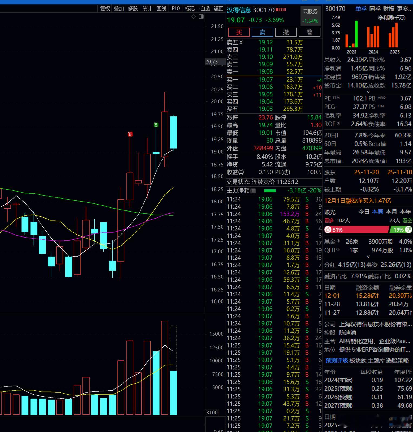
Task: Click the 涨停 price 23.76
Action: click(266, 117)
